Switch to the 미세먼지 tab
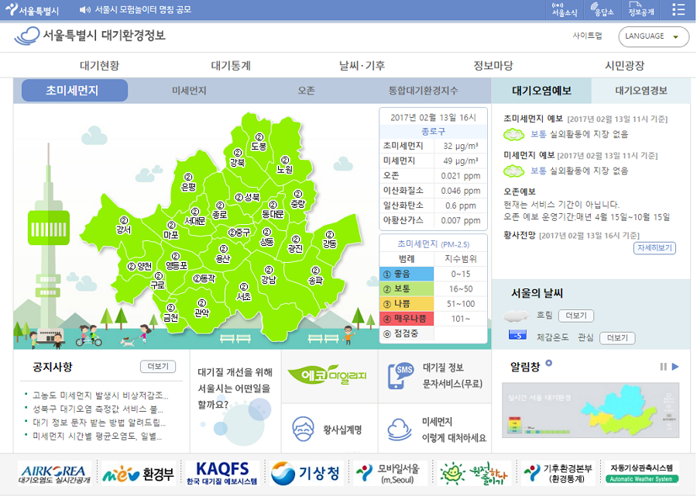The height and width of the screenshot is (497, 697). tap(189, 91)
